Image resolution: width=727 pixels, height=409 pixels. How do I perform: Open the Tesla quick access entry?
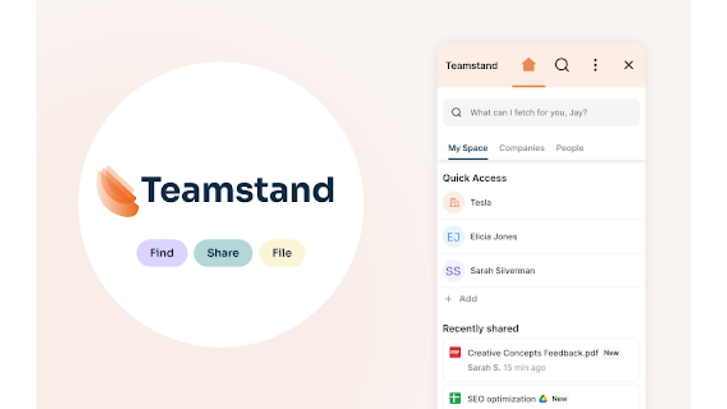[x=541, y=203]
